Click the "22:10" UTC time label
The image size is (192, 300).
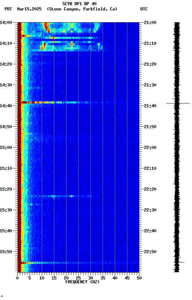[150, 168]
